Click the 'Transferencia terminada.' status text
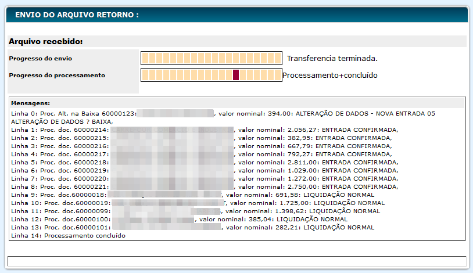 [x=332, y=58]
